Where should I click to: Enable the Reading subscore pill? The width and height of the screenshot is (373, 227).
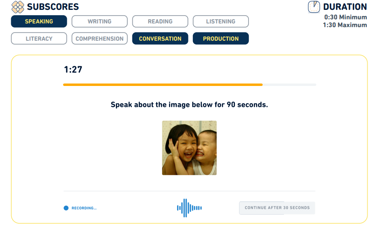[160, 21]
